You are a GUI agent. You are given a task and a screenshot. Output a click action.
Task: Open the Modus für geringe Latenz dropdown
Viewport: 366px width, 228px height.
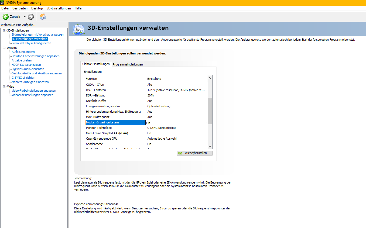coord(205,122)
